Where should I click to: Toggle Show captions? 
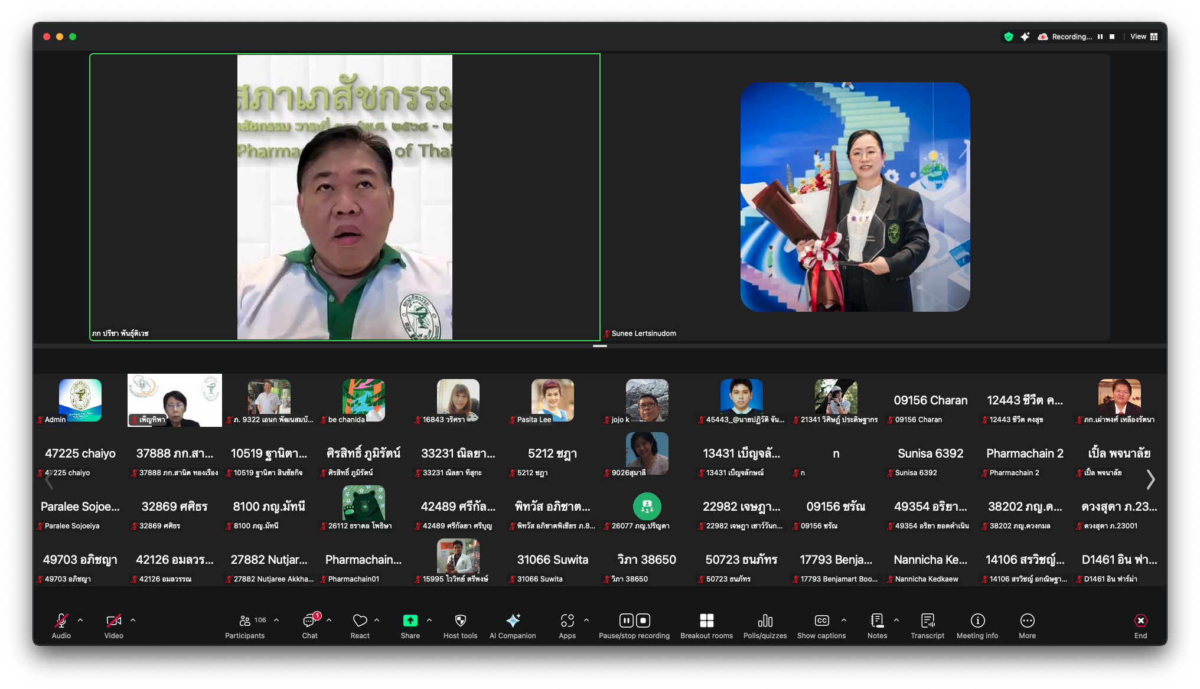pos(821,621)
